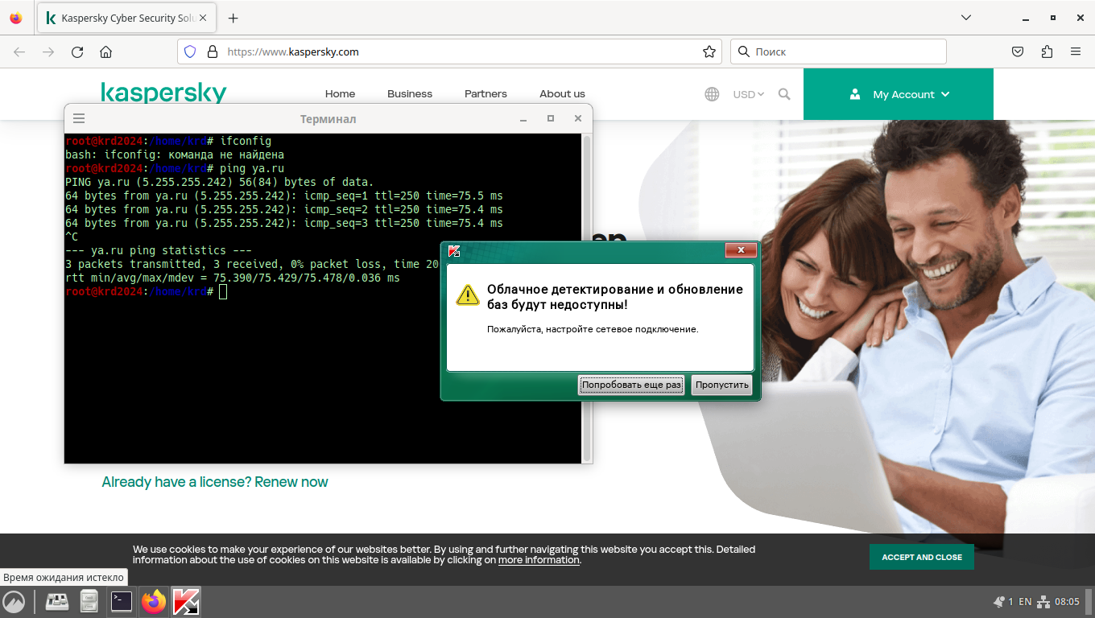Click the Пропустить button

point(722,385)
